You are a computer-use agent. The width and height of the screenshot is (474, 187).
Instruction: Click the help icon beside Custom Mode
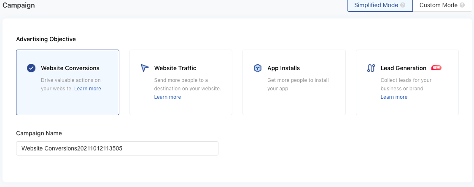tap(462, 5)
